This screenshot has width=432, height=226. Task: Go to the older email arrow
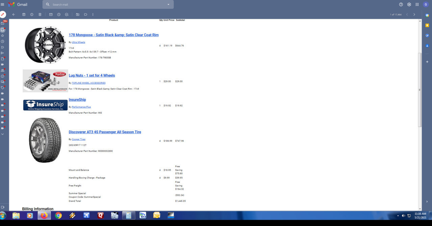pyautogui.click(x=414, y=14)
